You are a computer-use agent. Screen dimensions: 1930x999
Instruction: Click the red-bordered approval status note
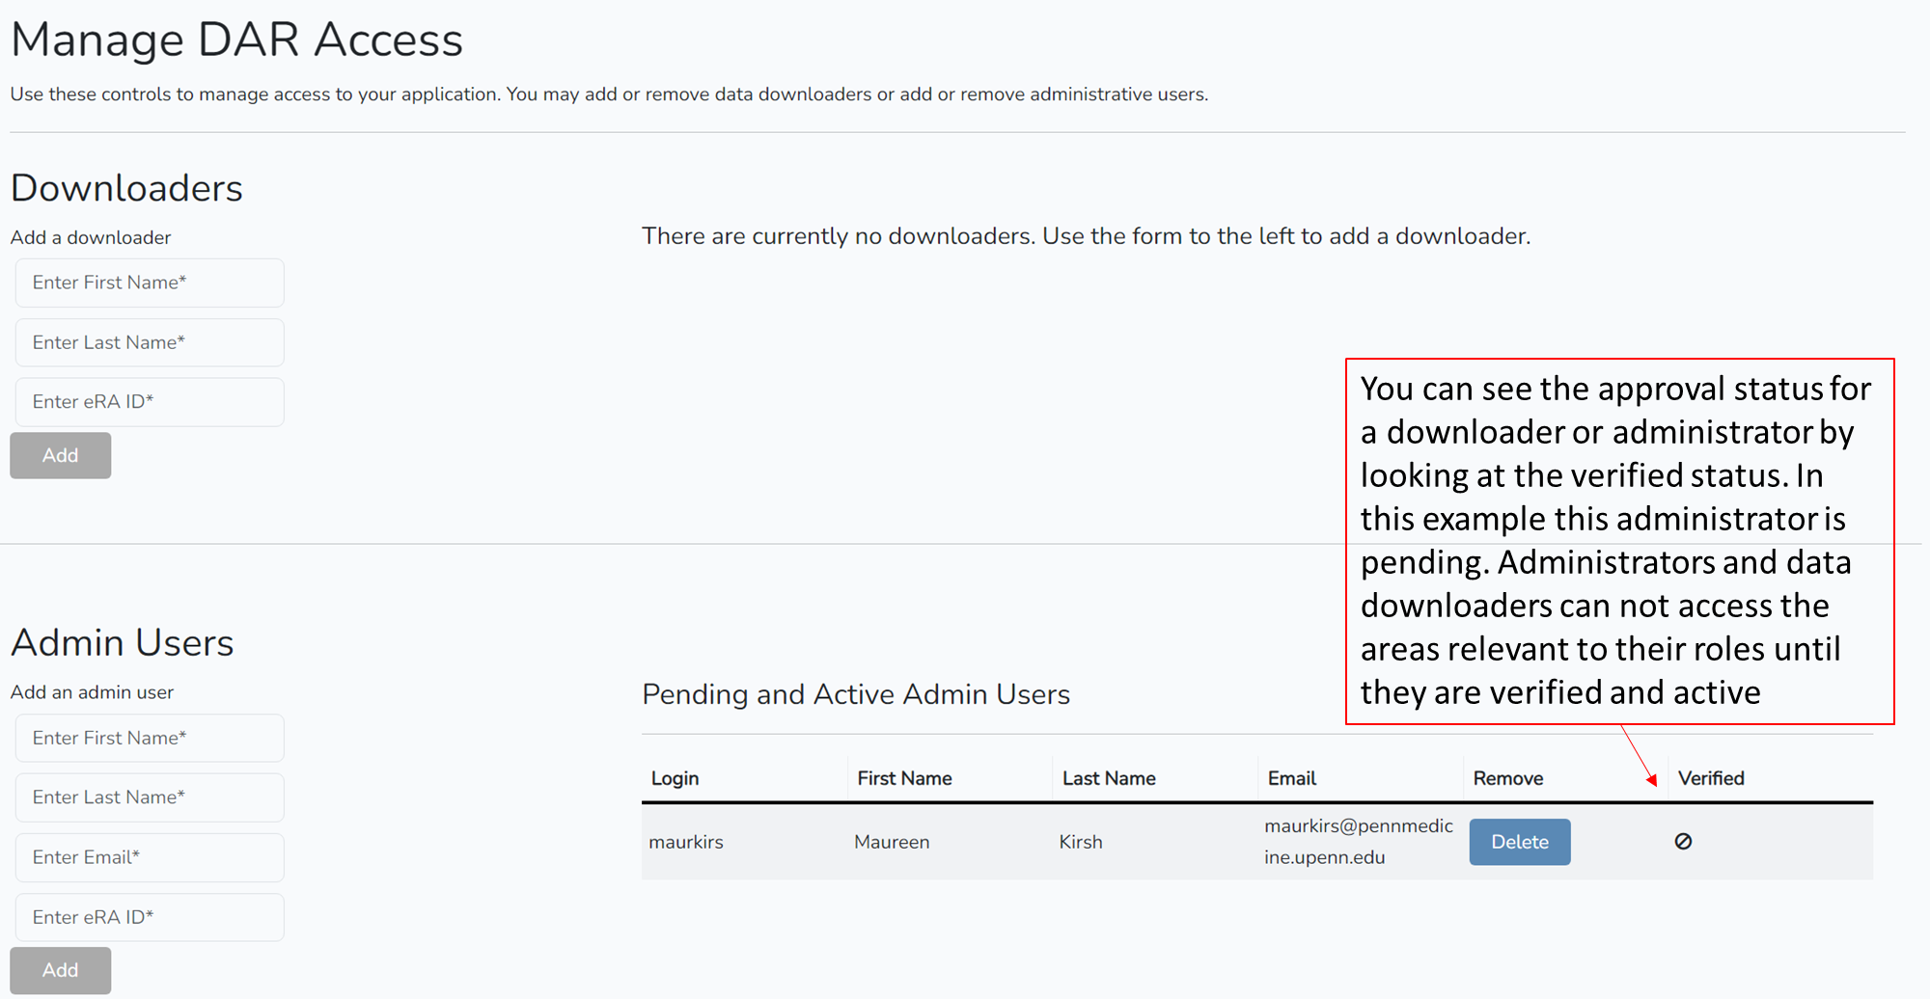click(1619, 541)
